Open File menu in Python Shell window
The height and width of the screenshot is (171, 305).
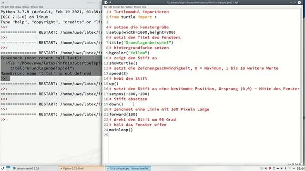point(2,7)
